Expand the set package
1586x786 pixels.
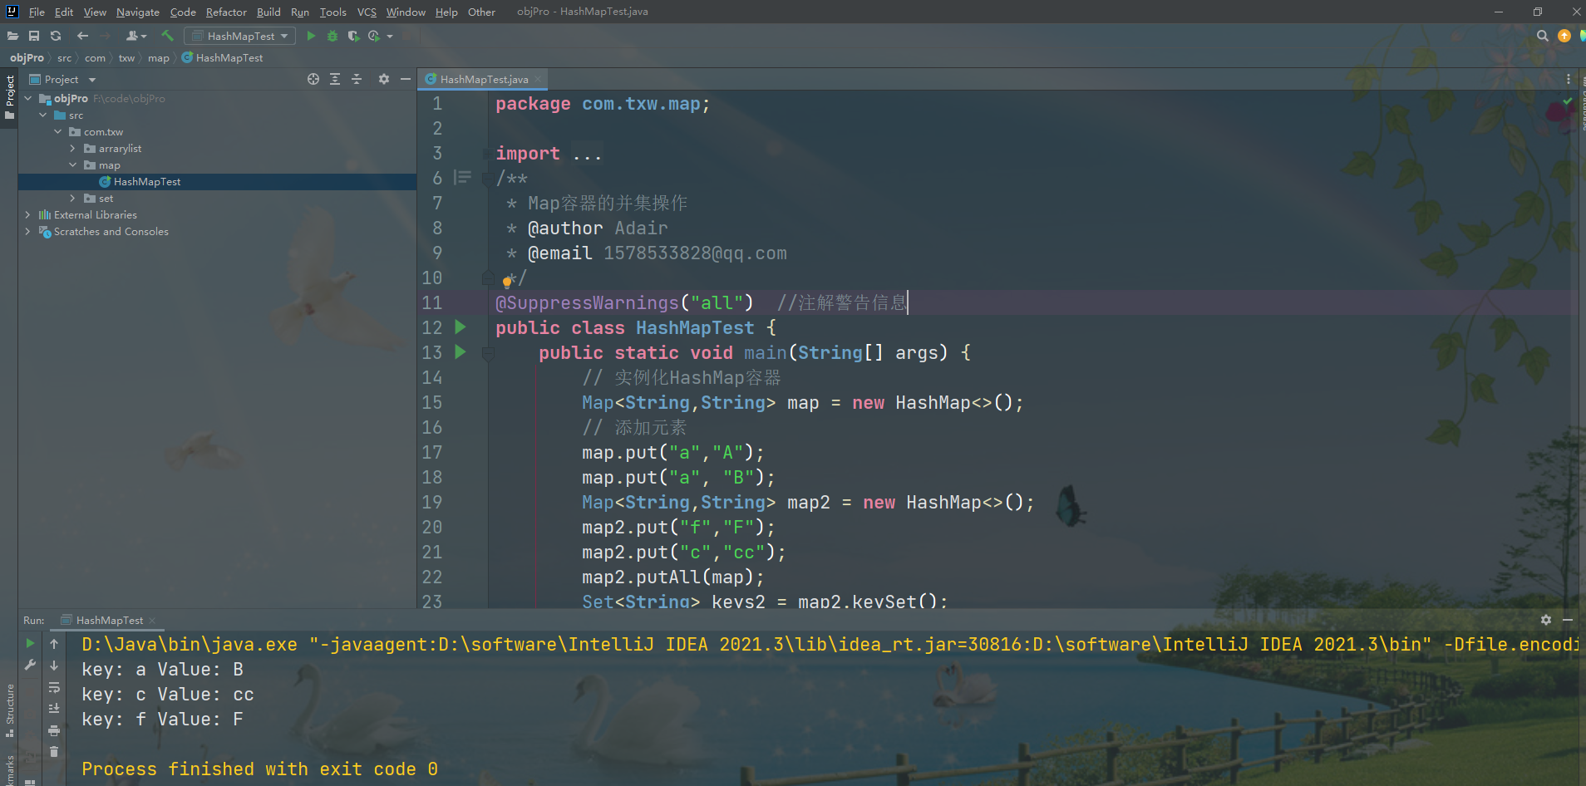(x=73, y=198)
